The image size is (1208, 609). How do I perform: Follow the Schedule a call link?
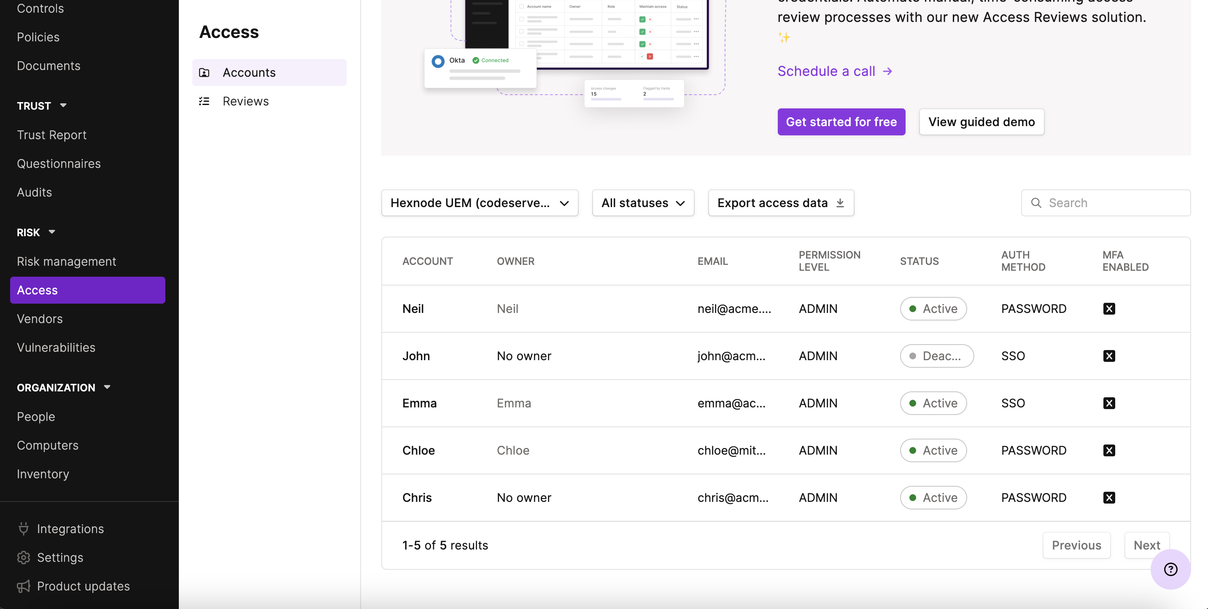coord(835,71)
